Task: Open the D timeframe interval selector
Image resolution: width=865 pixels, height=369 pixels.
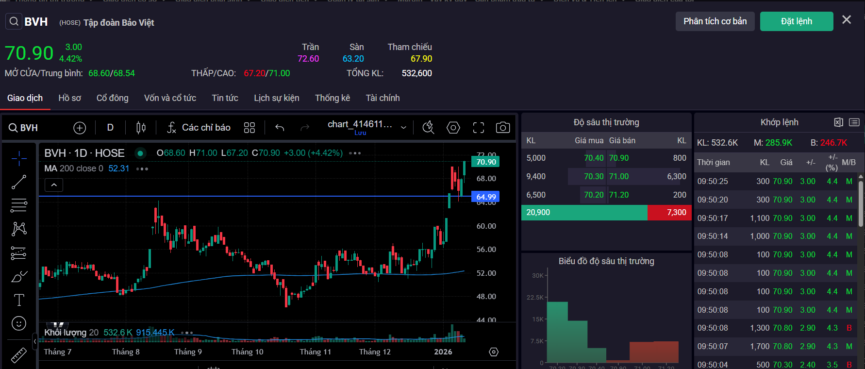Action: pos(110,128)
